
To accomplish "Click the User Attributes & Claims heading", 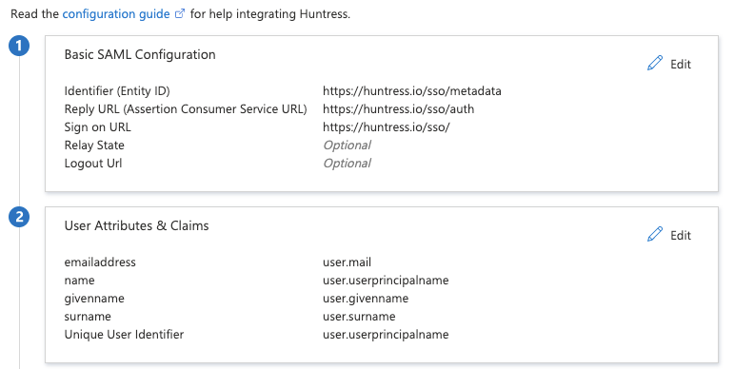I will pos(136,225).
